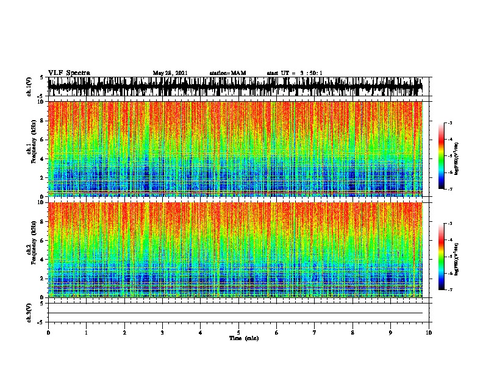Click the 6 kHz tick on ch.2 frequency axis
This screenshot has height=373, width=483.
43,241
